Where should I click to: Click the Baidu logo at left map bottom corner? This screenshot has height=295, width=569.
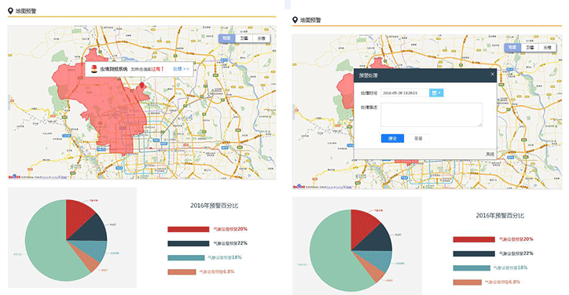[14, 177]
